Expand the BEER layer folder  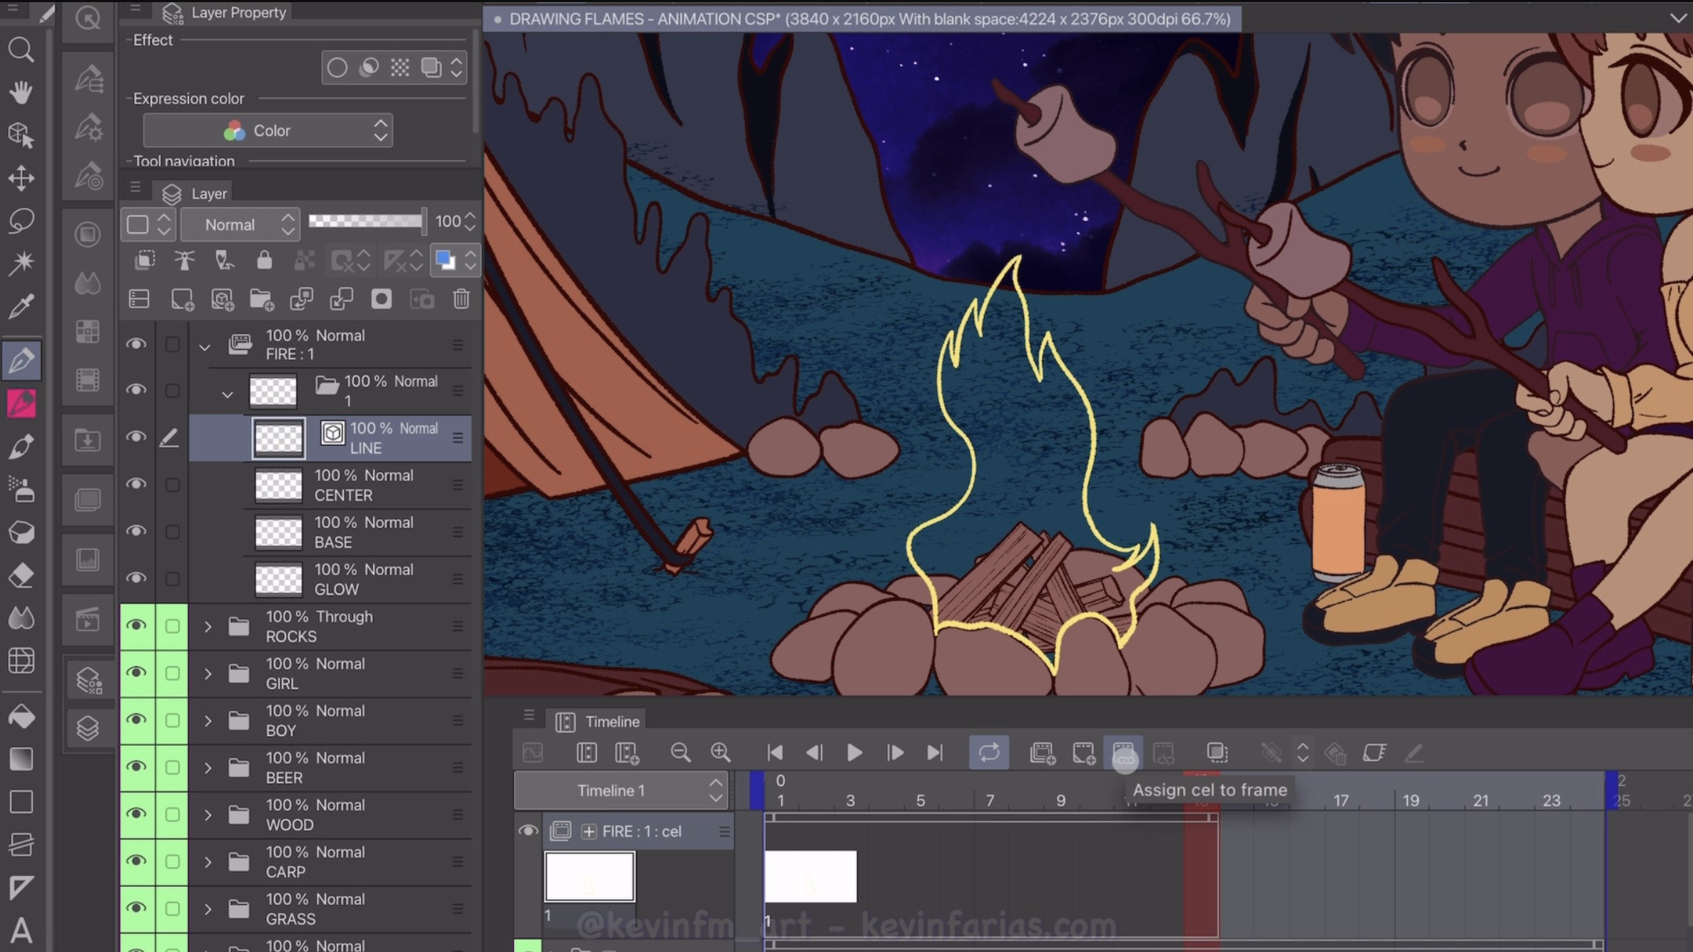(x=208, y=768)
